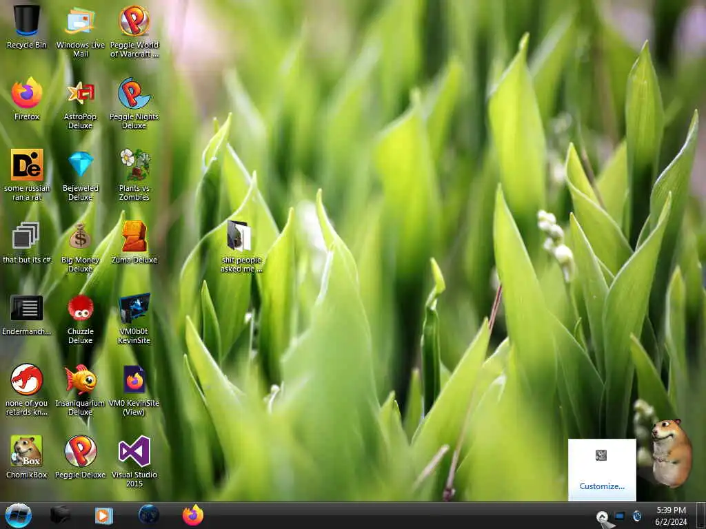Image resolution: width=706 pixels, height=529 pixels.
Task: Click the Customize... link in tray popup
Action: pyautogui.click(x=602, y=486)
